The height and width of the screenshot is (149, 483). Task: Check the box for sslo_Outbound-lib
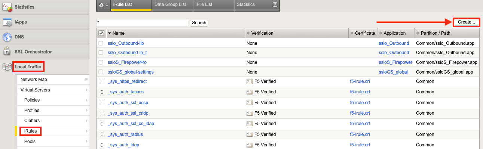tap(101, 43)
